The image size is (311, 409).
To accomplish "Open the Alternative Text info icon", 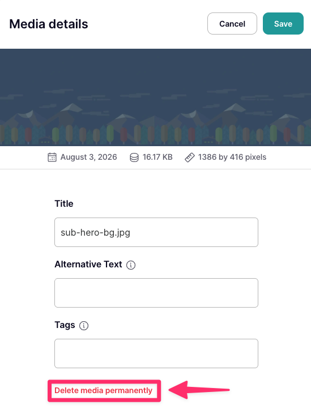I will click(x=131, y=265).
